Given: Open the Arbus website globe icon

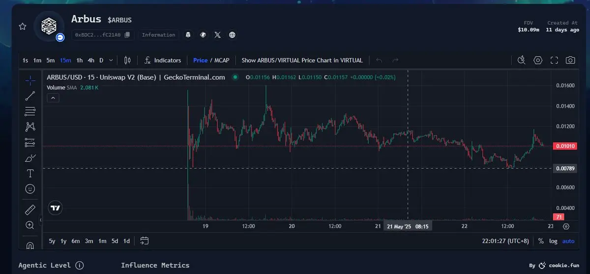Looking at the screenshot, I should click(x=232, y=35).
